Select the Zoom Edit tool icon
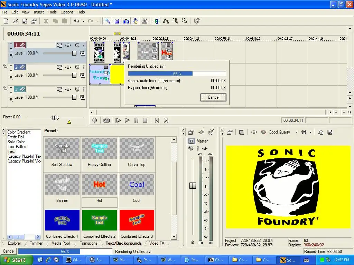The height and width of the screenshot is (265, 354). click(185, 21)
